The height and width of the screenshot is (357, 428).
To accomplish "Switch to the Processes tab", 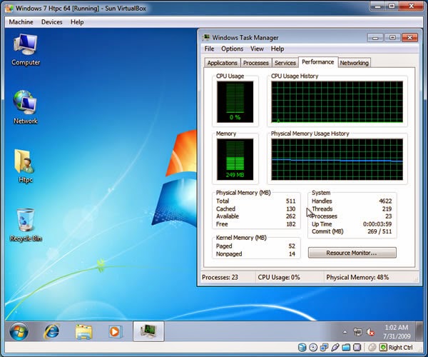I will pyautogui.click(x=256, y=63).
